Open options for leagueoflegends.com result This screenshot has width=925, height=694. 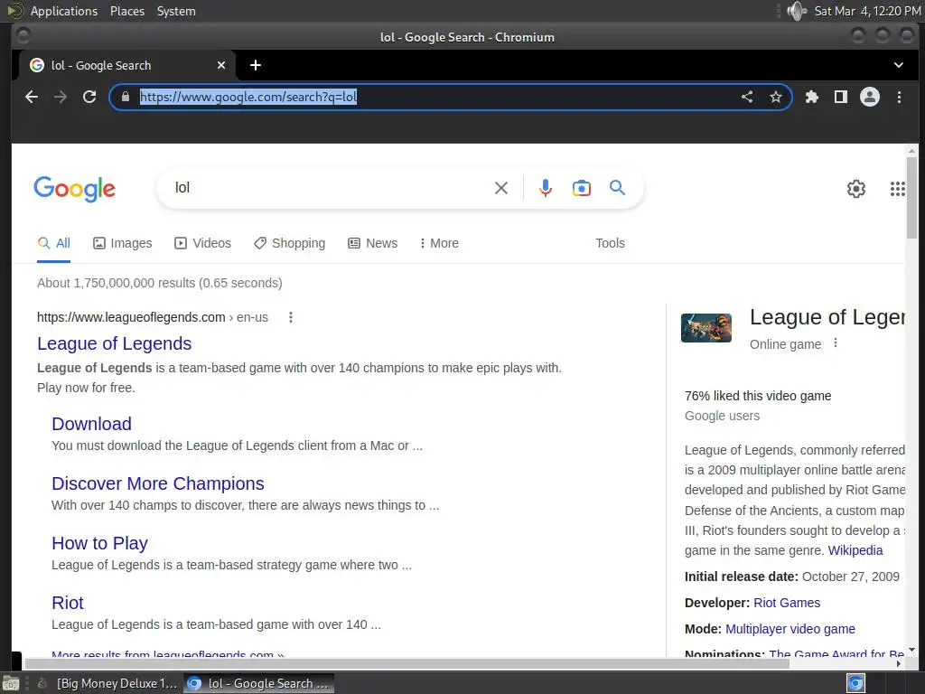(290, 317)
